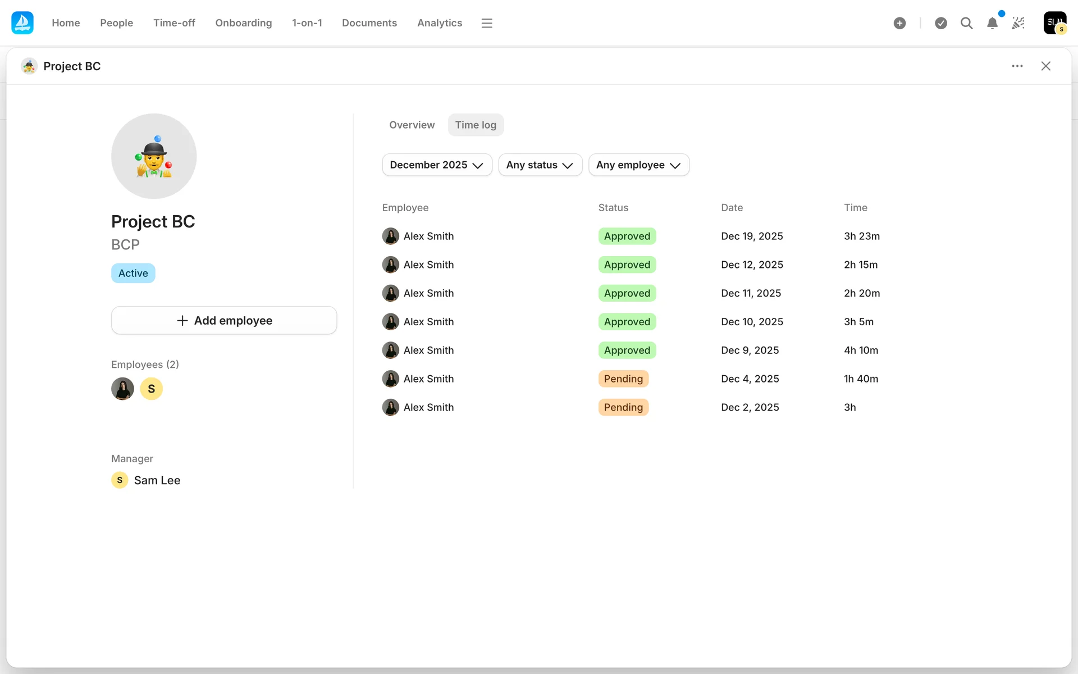This screenshot has height=674, width=1078.
Task: Click the Add employee button
Action: 224,321
